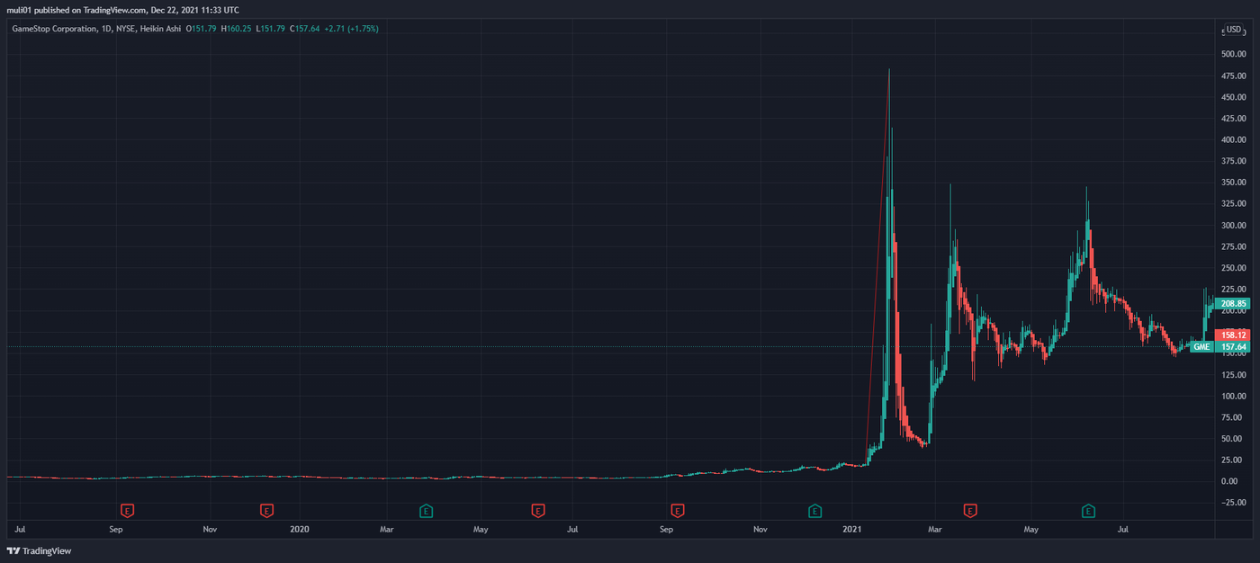Image resolution: width=1260 pixels, height=563 pixels.
Task: Click the red earnings marker near Sep 2019
Action: click(128, 511)
